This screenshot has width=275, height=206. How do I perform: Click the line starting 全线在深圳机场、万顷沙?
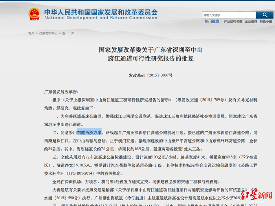pyautogui.click(x=136, y=182)
